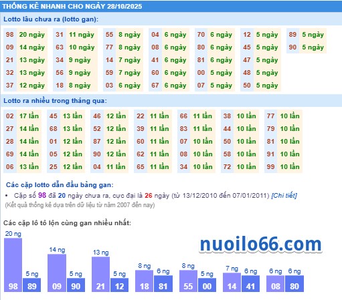Select number 31 in the lotto gan table
The height and width of the screenshot is (300, 342).
[x=60, y=35]
